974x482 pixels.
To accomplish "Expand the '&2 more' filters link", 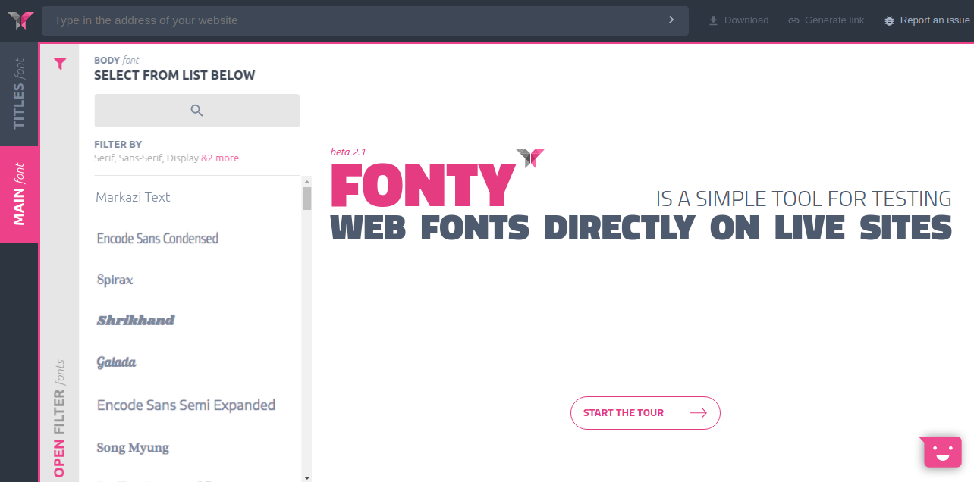I will pos(220,158).
